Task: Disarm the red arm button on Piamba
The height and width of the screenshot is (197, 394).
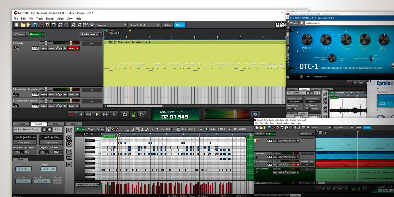Action: pyautogui.click(x=71, y=48)
